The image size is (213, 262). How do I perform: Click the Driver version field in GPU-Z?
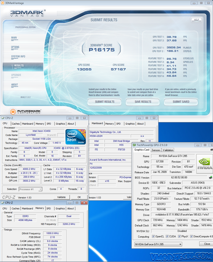coord(182,214)
